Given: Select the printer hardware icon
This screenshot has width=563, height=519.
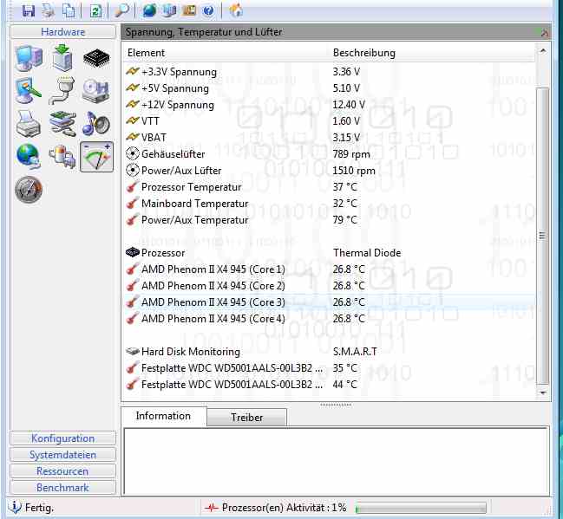Looking at the screenshot, I should pyautogui.click(x=29, y=124).
